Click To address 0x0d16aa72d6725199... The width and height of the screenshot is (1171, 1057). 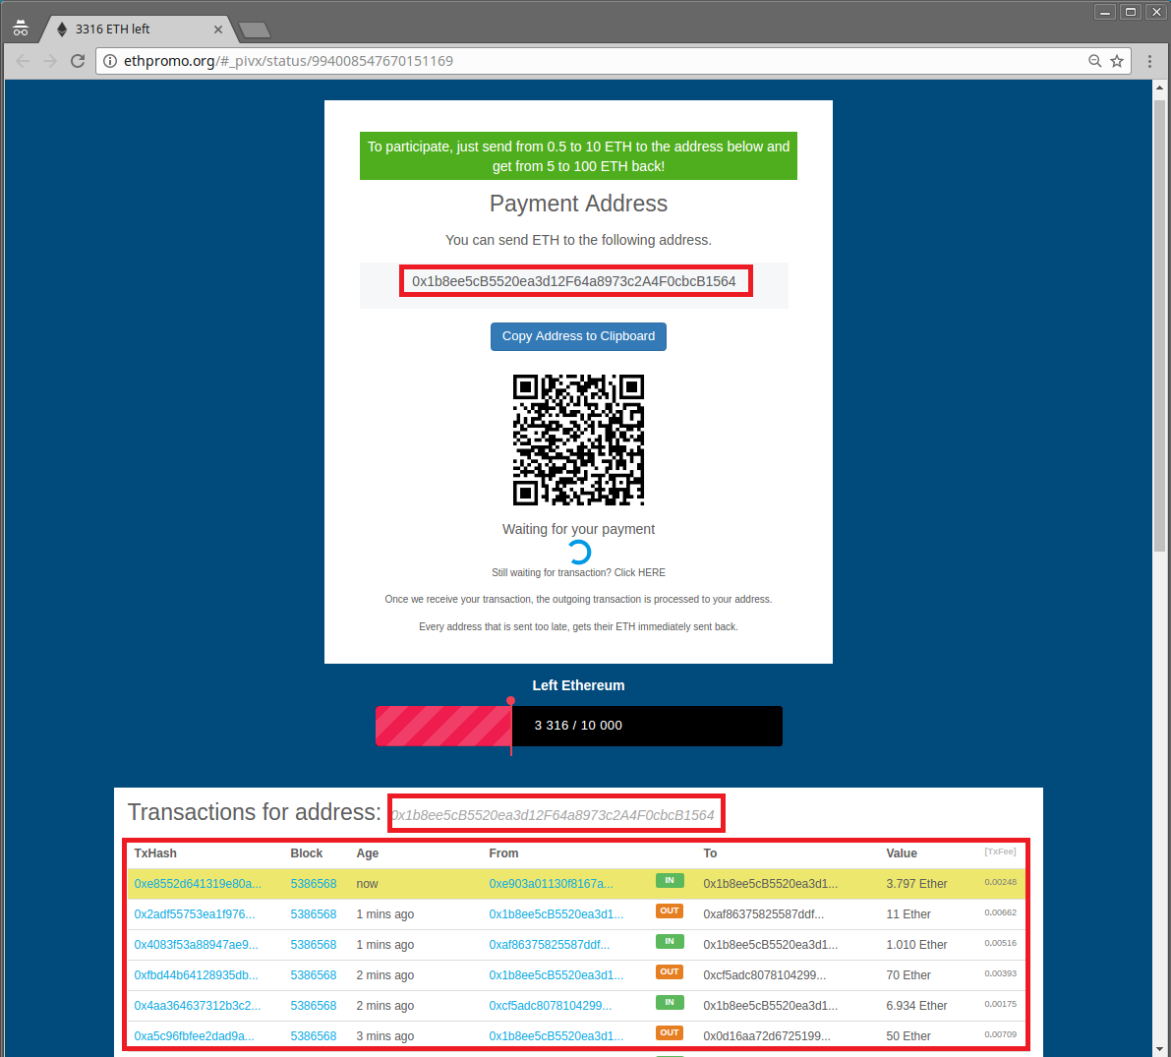tap(767, 1036)
